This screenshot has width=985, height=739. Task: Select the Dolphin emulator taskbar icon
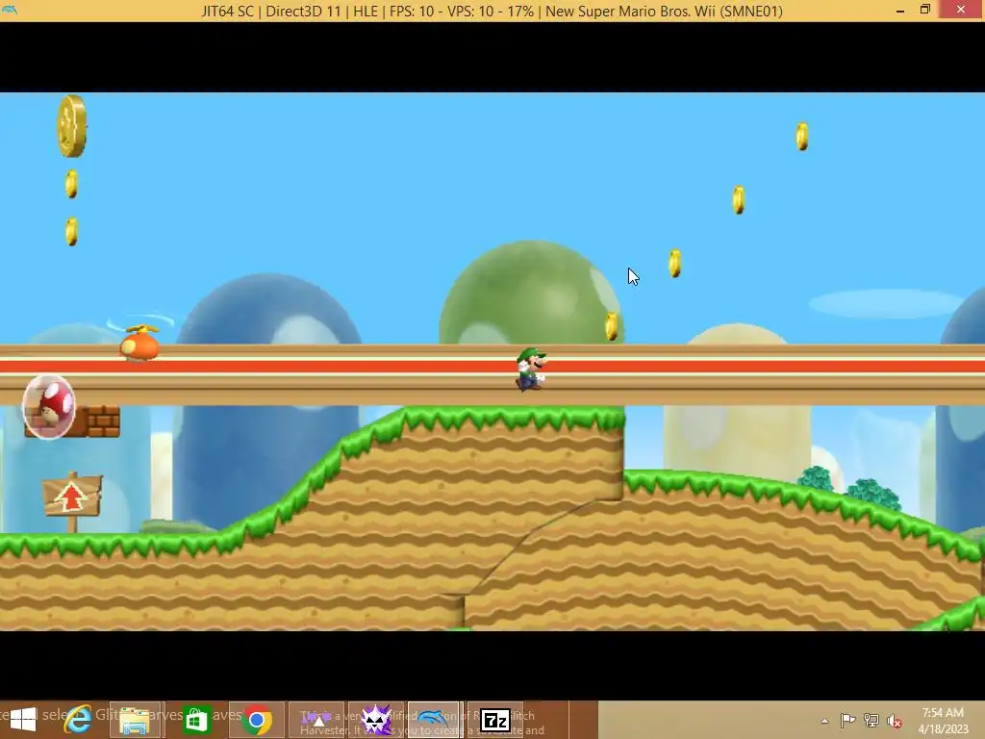(x=434, y=720)
